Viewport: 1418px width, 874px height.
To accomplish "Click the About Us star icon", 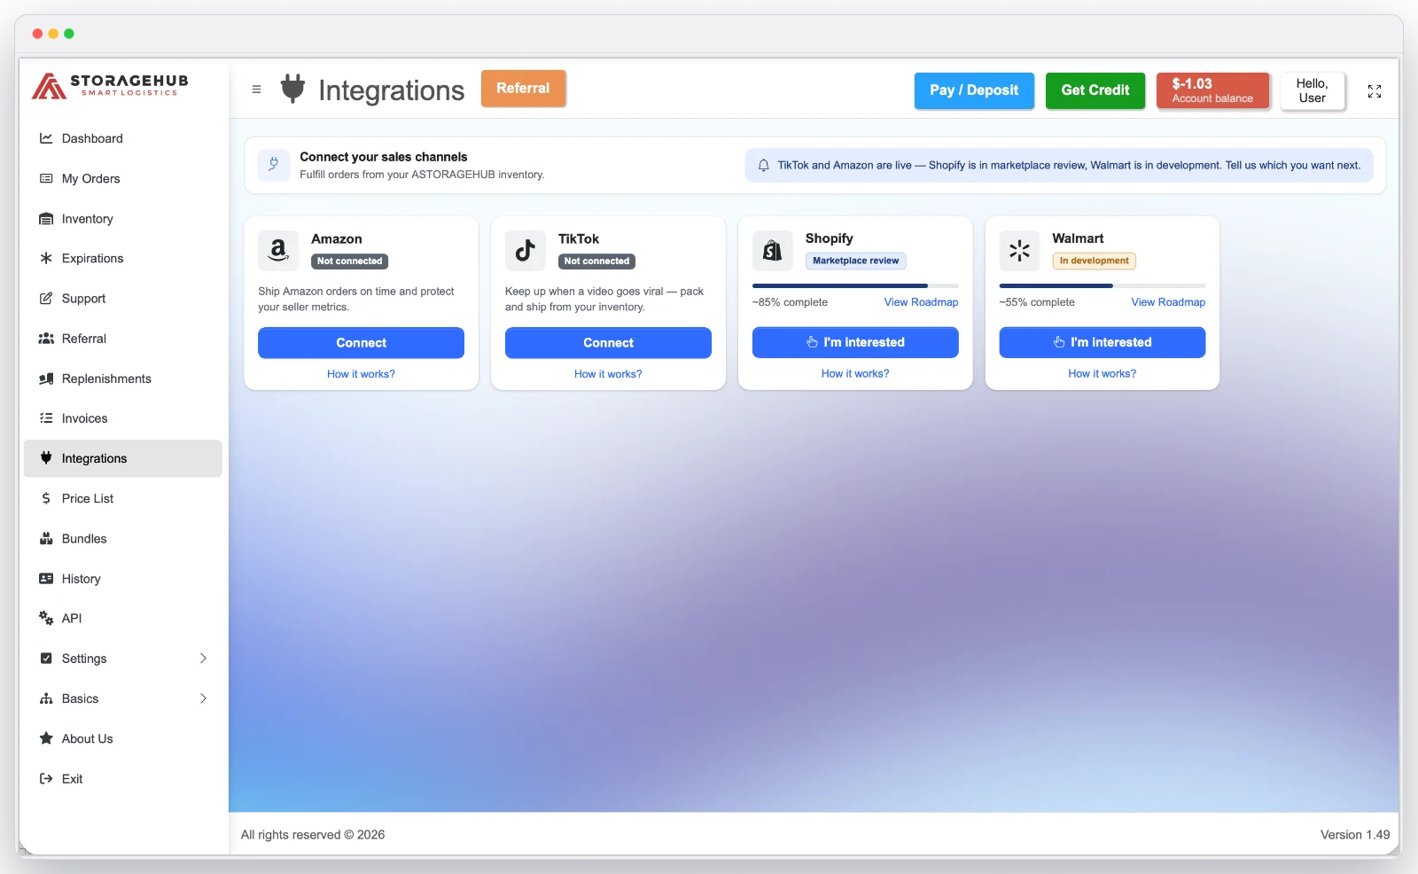I will 46,738.
